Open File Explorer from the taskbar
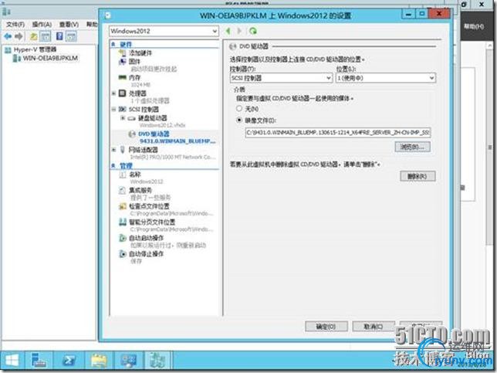497x373 pixels. pyautogui.click(x=99, y=361)
